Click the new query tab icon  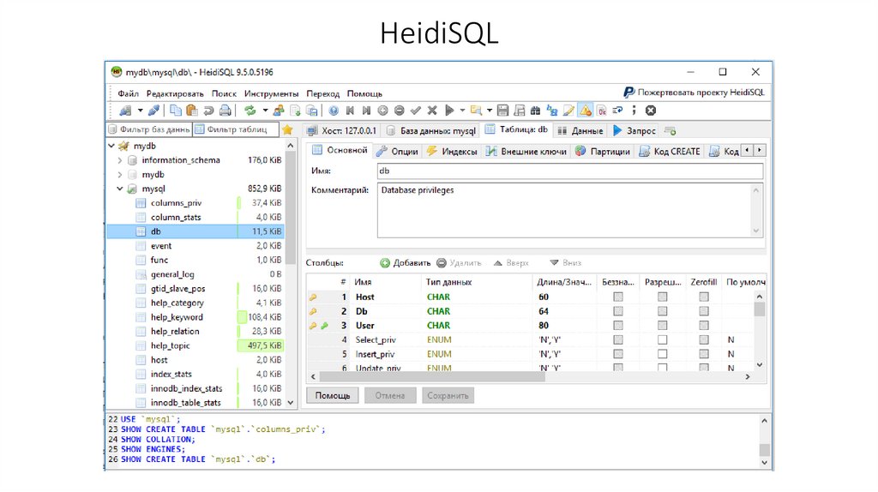(670, 130)
